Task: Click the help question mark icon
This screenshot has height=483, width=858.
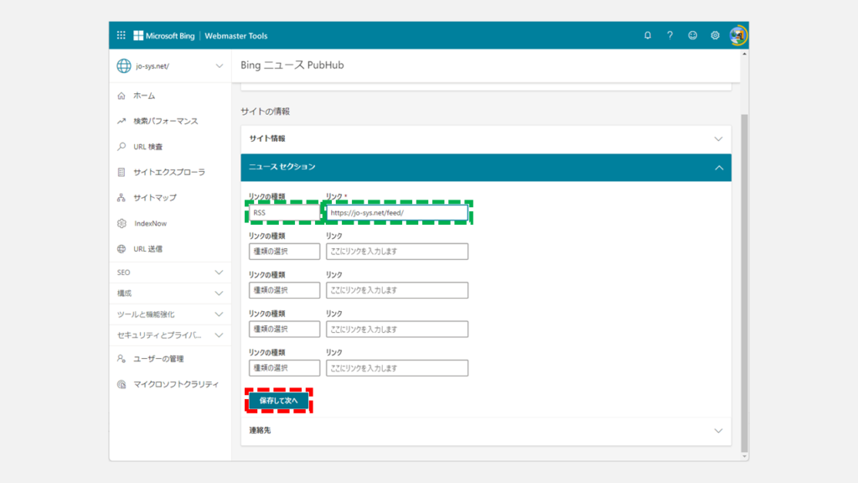Action: click(669, 35)
